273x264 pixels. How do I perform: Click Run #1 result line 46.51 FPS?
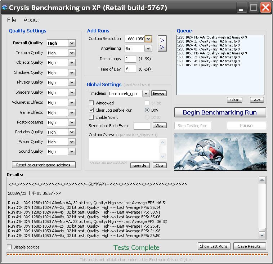[x=87, y=203]
